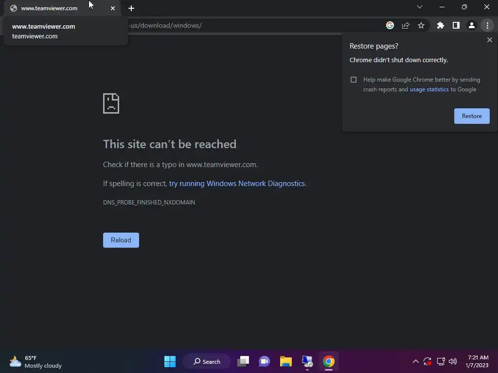Screen dimensions: 498x373
Task: Open the Windows Start menu
Action: 170,361
